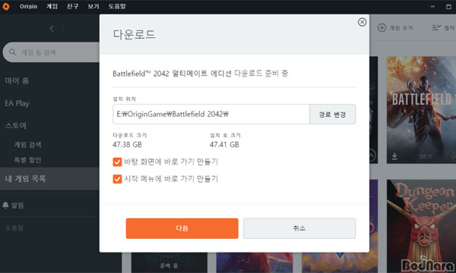Uncheck desktop shortcut checkbox

pyautogui.click(x=117, y=162)
